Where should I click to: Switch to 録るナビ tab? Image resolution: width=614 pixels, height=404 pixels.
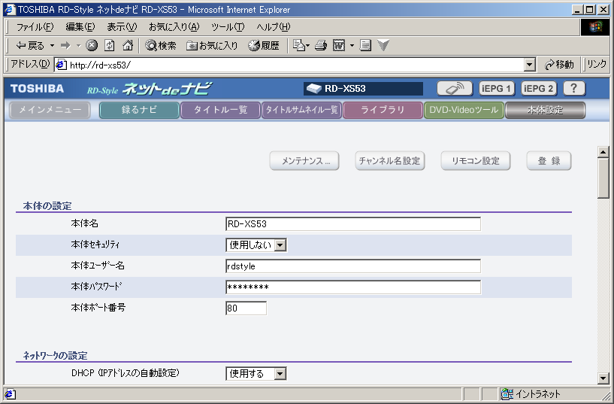[139, 110]
